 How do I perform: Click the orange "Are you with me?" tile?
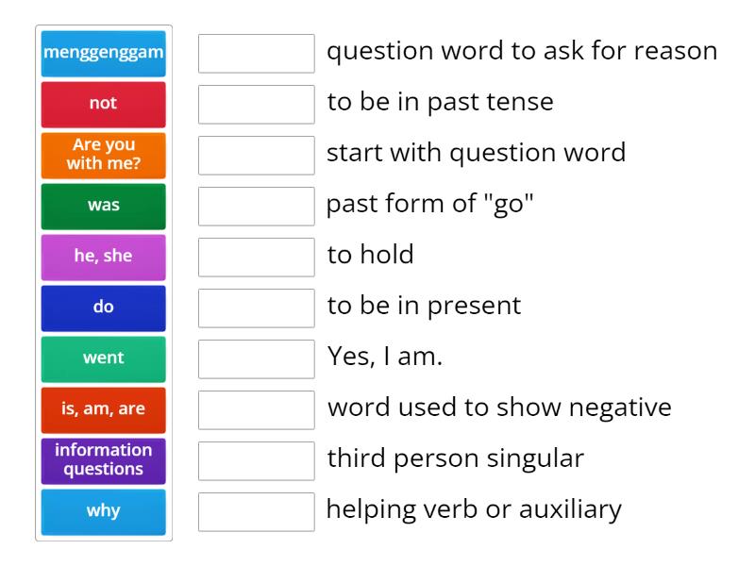[102, 155]
